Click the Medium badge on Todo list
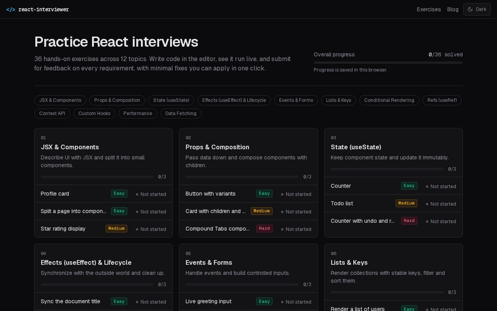Viewport: 497px width, 311px height. click(x=407, y=203)
